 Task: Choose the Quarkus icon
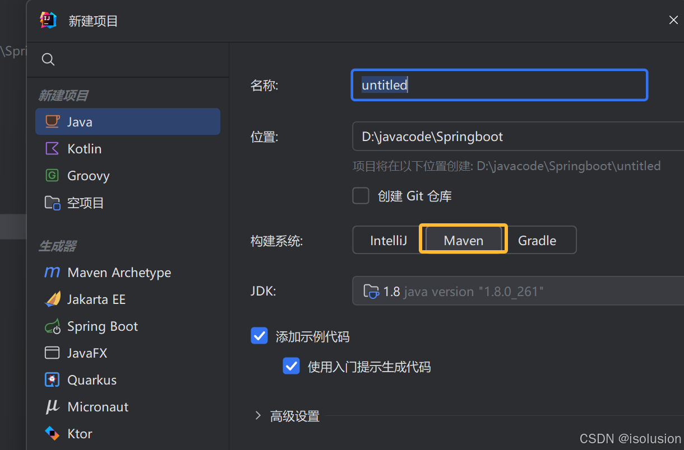(52, 379)
